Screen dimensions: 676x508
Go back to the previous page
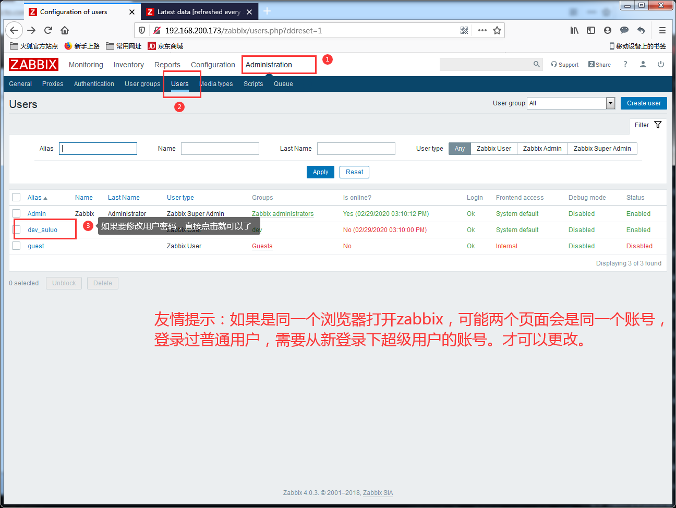point(14,30)
